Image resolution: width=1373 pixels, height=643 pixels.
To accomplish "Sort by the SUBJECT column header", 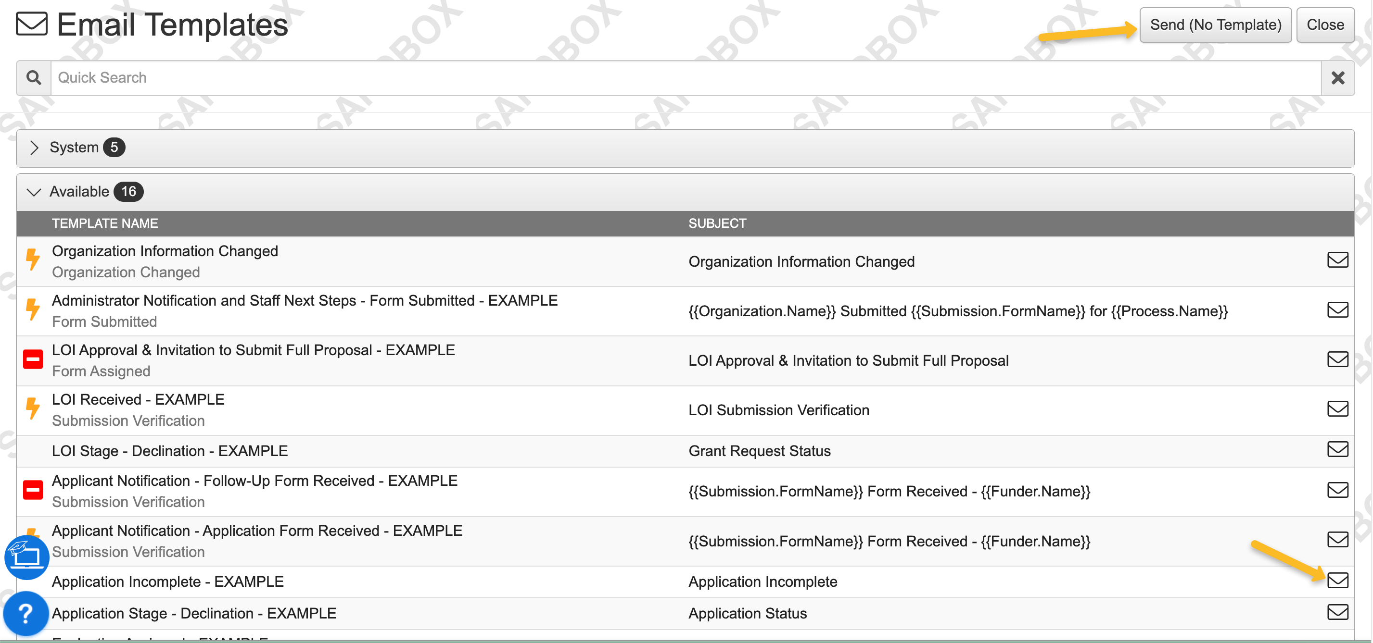I will click(717, 223).
